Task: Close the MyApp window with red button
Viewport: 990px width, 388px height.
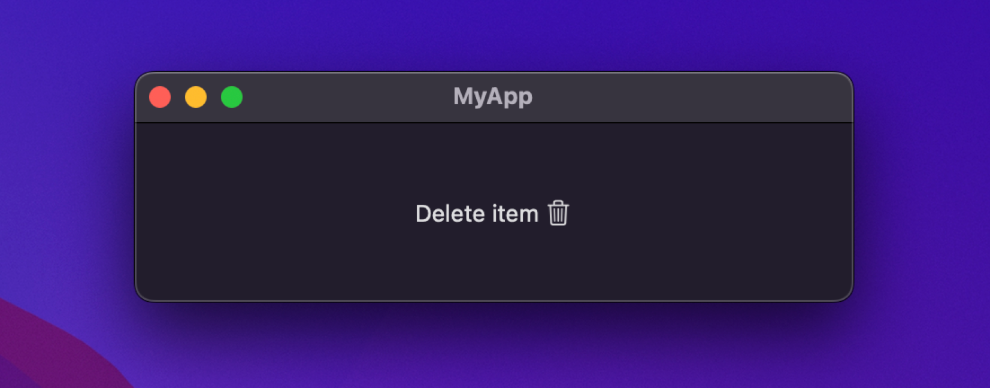Action: (160, 97)
